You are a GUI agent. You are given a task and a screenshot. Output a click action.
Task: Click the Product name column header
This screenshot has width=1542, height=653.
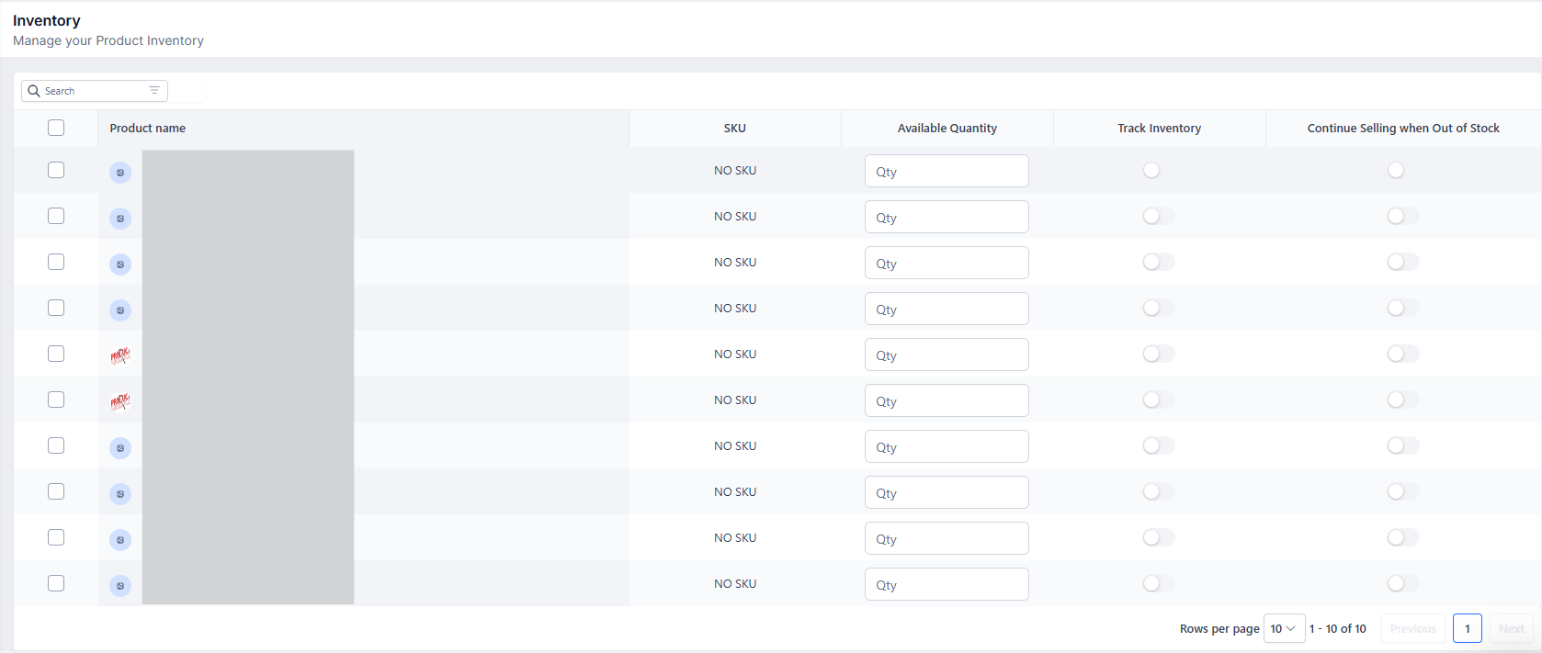coord(148,129)
